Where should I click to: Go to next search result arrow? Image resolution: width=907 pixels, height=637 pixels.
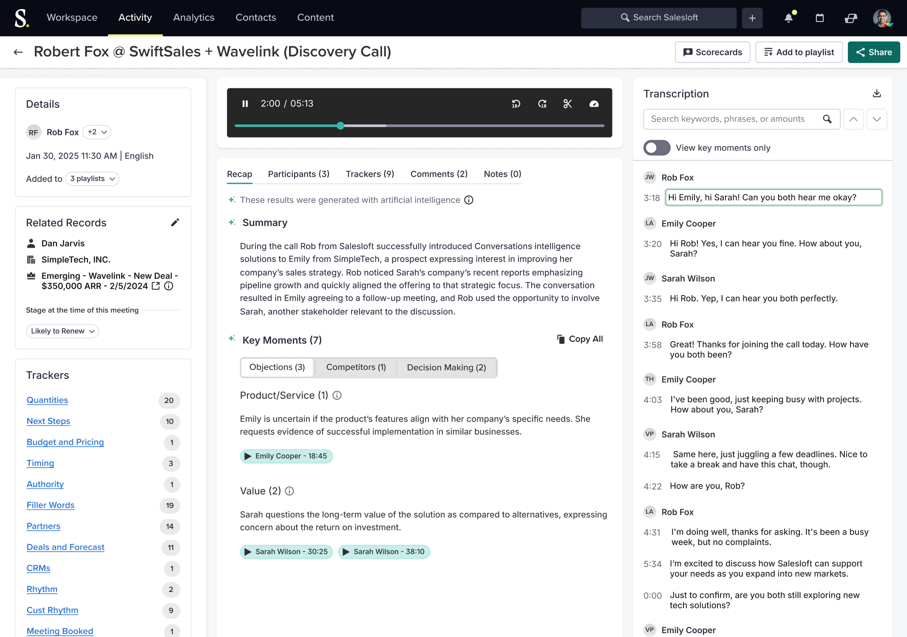pyautogui.click(x=877, y=119)
